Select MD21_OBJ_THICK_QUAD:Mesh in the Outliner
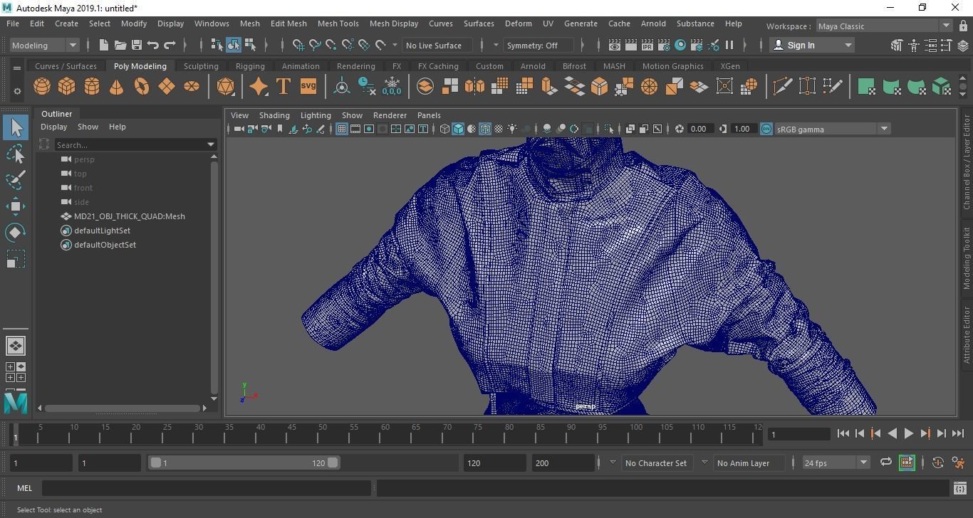This screenshot has width=973, height=518. coord(130,216)
